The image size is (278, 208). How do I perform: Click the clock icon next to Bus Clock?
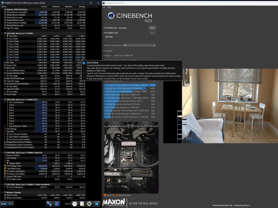click(x=5, y=62)
